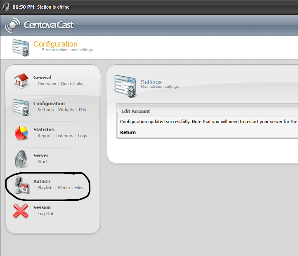The height and width of the screenshot is (256, 298).
Task: Click the Settings panel icon
Action: [x=125, y=86]
